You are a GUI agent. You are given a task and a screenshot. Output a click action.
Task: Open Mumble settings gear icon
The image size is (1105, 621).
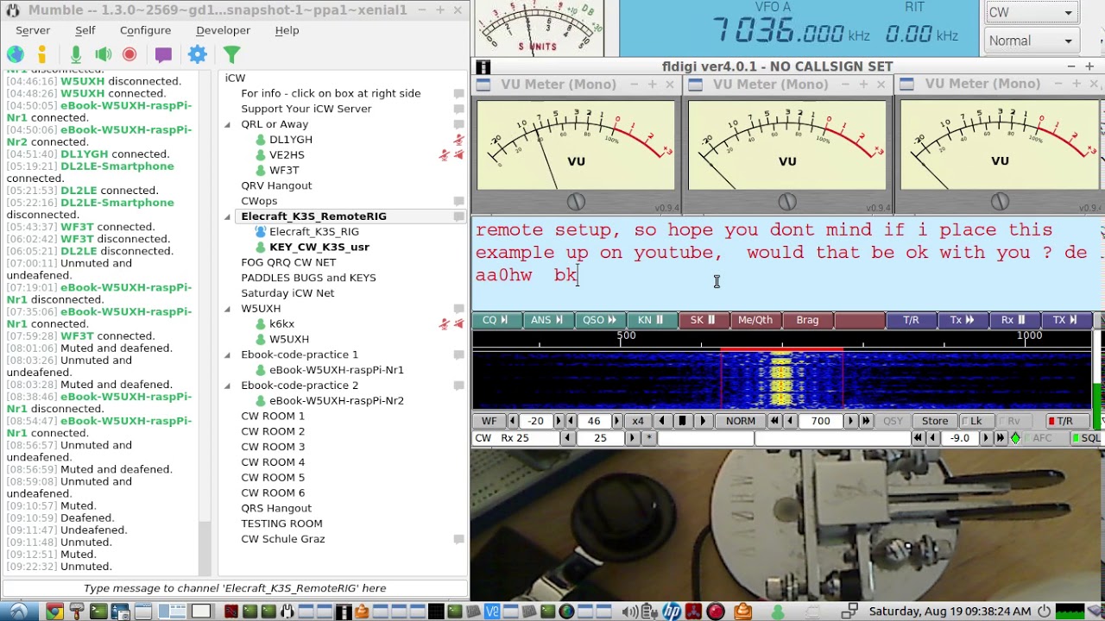tap(198, 54)
